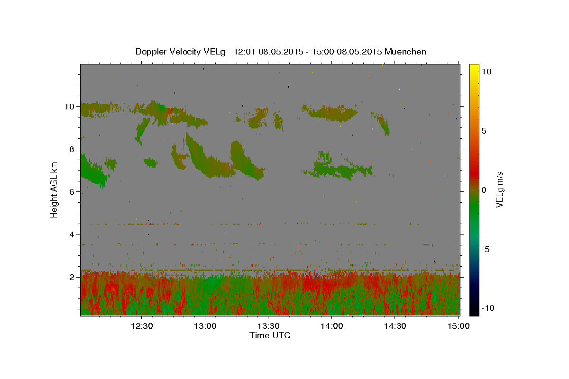Click the 'VELg m/s' colorbar label
This screenshot has height=379, width=569.
[499, 189]
